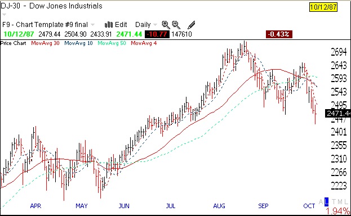Click the yellow 10/12/87 date box

click(x=323, y=7)
